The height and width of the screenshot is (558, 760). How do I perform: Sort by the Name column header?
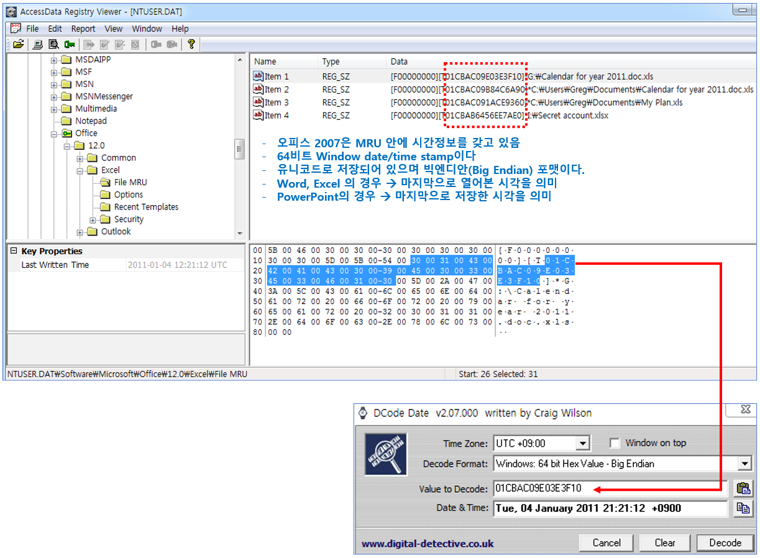pos(285,62)
